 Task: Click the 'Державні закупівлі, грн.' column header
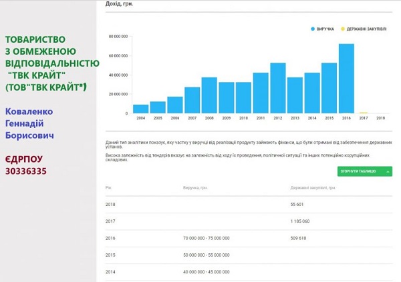coord(313,187)
